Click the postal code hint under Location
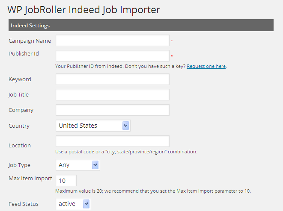283x211 pixels. (126, 152)
